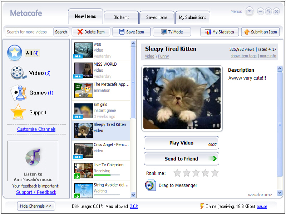The height and width of the screenshot is (214, 286).
Task: Open the Video channel film reel icon
Action: [17, 73]
